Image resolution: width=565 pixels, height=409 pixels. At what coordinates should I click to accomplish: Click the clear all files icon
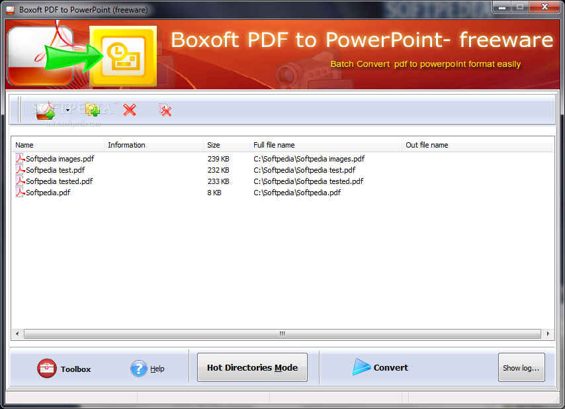pos(165,111)
